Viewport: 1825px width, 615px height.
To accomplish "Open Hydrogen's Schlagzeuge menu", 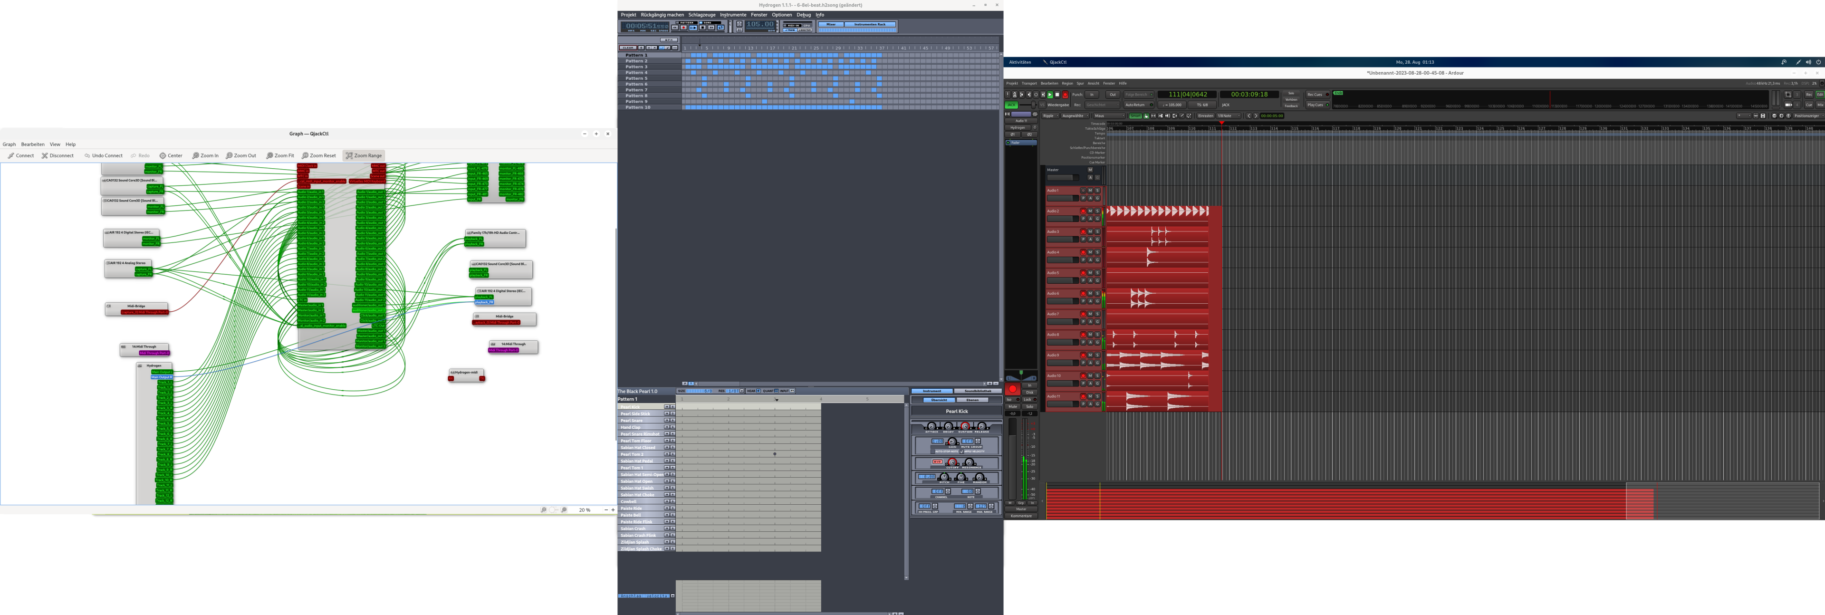I will tap(701, 15).
